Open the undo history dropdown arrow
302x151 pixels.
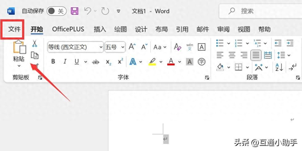click(x=95, y=11)
